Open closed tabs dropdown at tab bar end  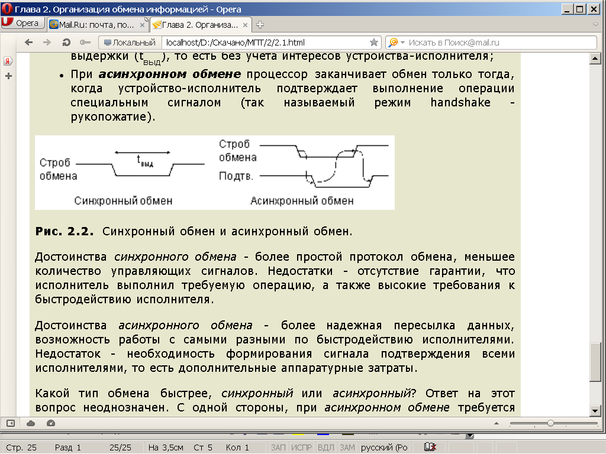[x=595, y=24]
